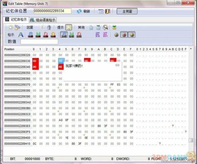Click the 记忆体位置 address field

click(x=53, y=11)
